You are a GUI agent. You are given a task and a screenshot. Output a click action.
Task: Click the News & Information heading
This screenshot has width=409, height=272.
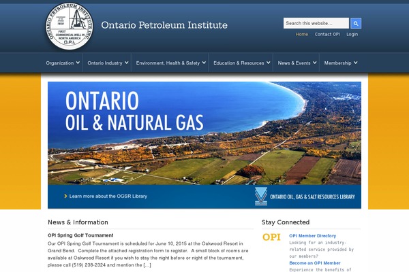pos(78,222)
